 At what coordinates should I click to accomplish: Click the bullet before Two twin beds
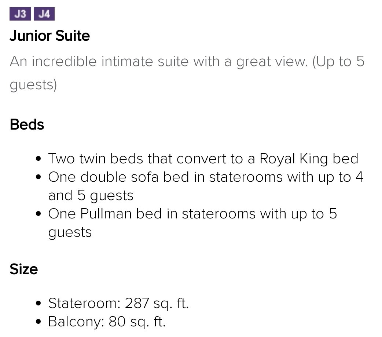(38, 159)
